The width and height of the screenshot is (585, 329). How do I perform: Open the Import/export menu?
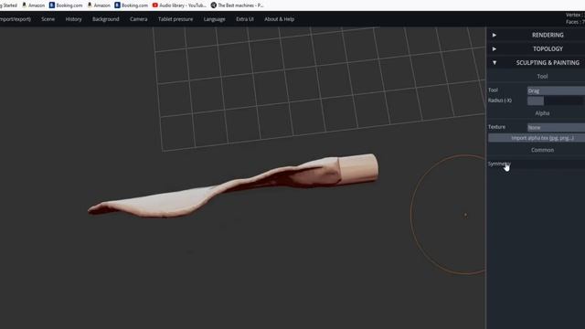click(x=16, y=19)
